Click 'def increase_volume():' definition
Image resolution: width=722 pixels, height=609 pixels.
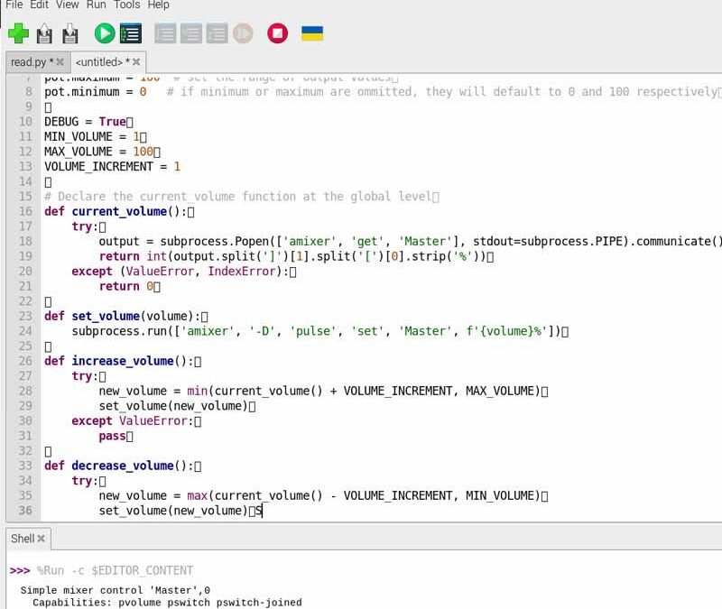click(119, 361)
